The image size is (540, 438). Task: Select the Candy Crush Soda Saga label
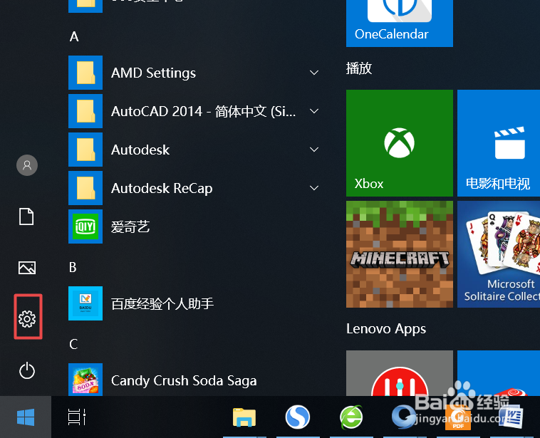point(184,380)
